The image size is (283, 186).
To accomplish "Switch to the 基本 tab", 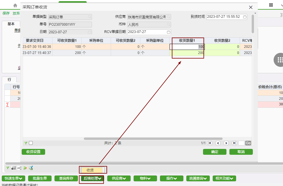I will point(11,24).
